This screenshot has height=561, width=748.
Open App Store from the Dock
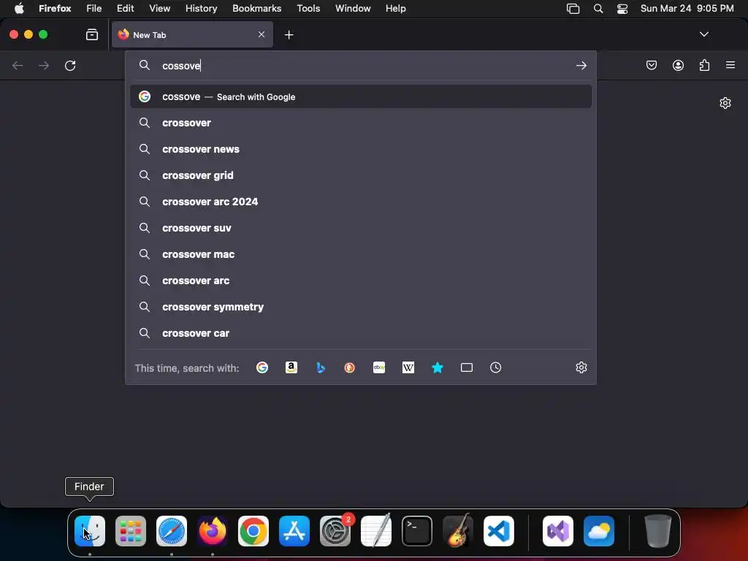(x=294, y=531)
